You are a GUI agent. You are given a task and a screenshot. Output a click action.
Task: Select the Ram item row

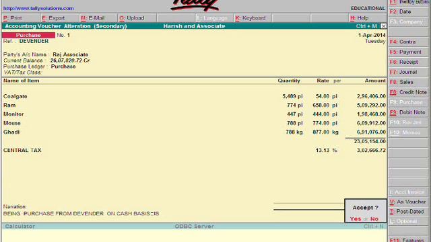tap(195, 105)
